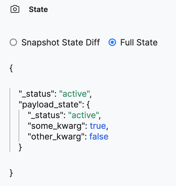Click the "some_kwarg" key

[57, 126]
